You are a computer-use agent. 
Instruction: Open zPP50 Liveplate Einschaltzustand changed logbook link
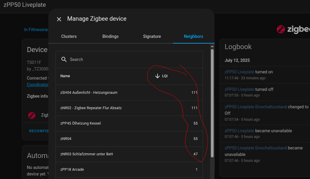coord(256,107)
